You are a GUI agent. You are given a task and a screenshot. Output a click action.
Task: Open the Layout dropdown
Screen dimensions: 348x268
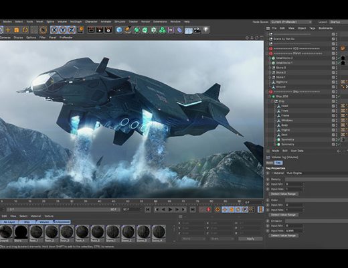(x=338, y=22)
